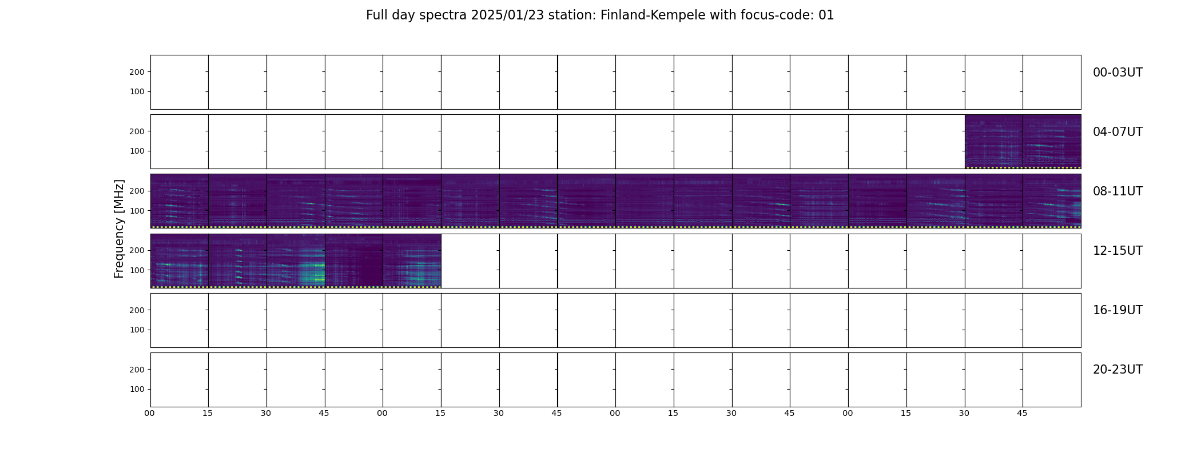The width and height of the screenshot is (1201, 457).
Task: Select the 09:00 spectrogram segment in 08-11UT row
Action: (412, 201)
